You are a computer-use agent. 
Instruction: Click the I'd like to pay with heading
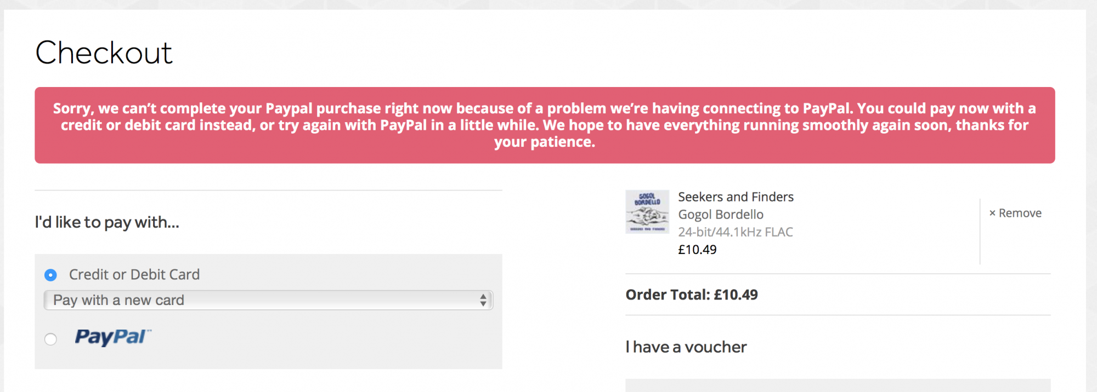pyautogui.click(x=107, y=222)
